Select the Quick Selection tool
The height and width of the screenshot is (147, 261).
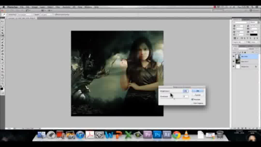[x=2, y=30]
